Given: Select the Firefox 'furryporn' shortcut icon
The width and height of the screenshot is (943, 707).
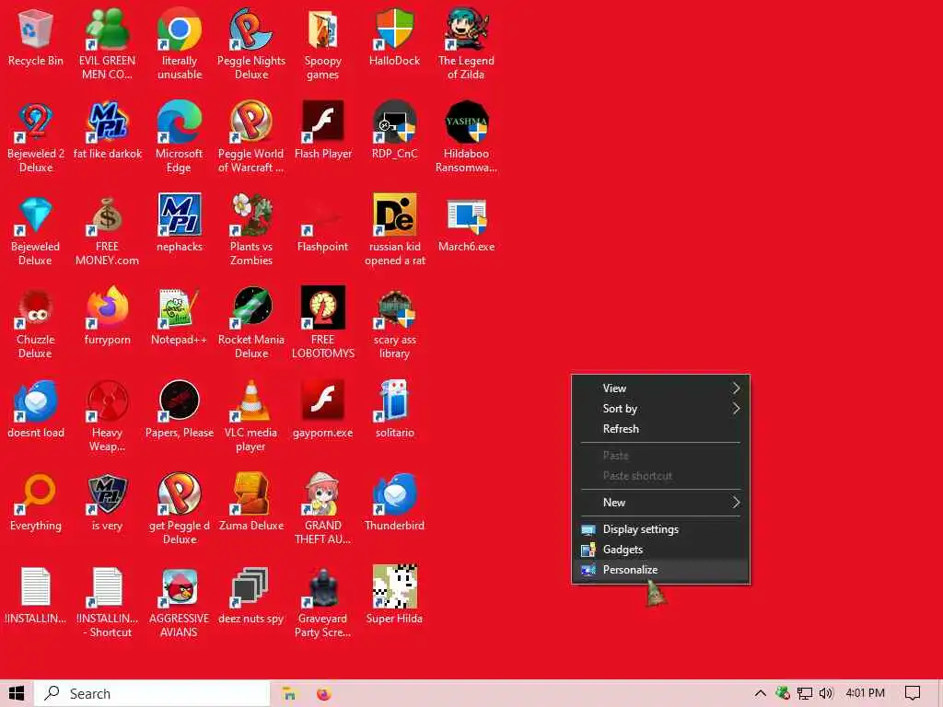Looking at the screenshot, I should pyautogui.click(x=107, y=307).
